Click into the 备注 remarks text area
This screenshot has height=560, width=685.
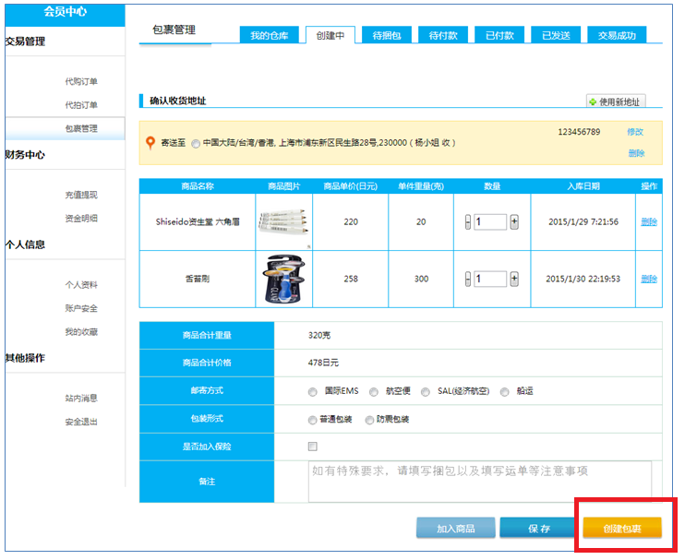coord(480,482)
